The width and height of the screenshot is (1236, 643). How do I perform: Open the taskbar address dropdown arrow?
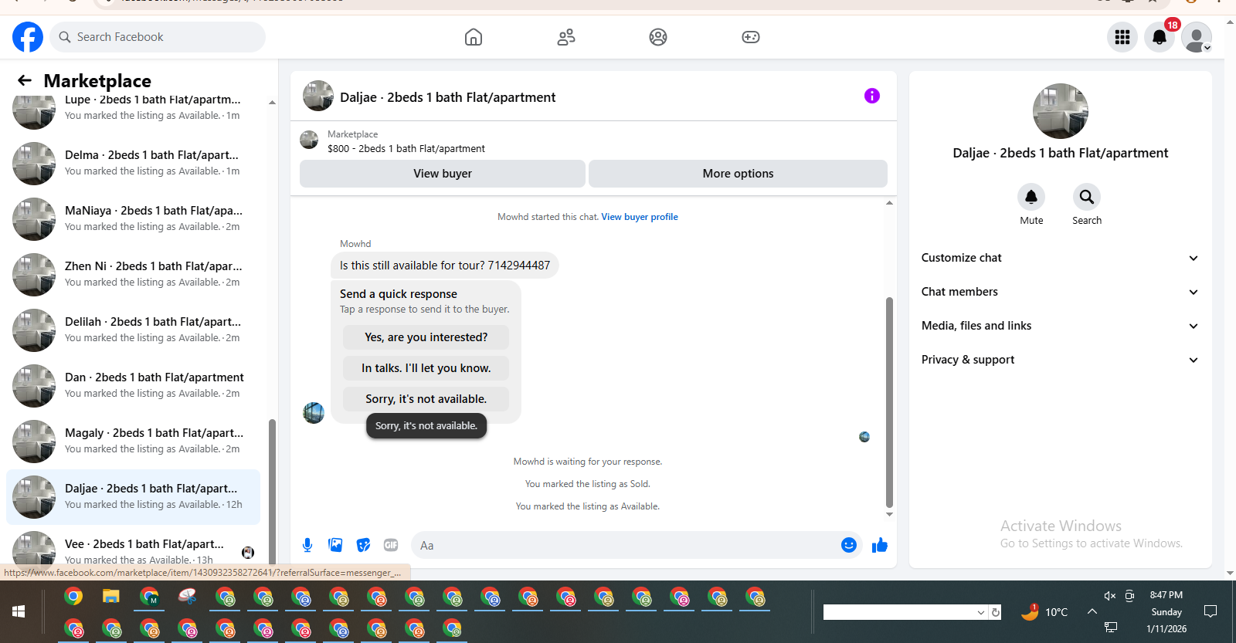[x=981, y=612]
